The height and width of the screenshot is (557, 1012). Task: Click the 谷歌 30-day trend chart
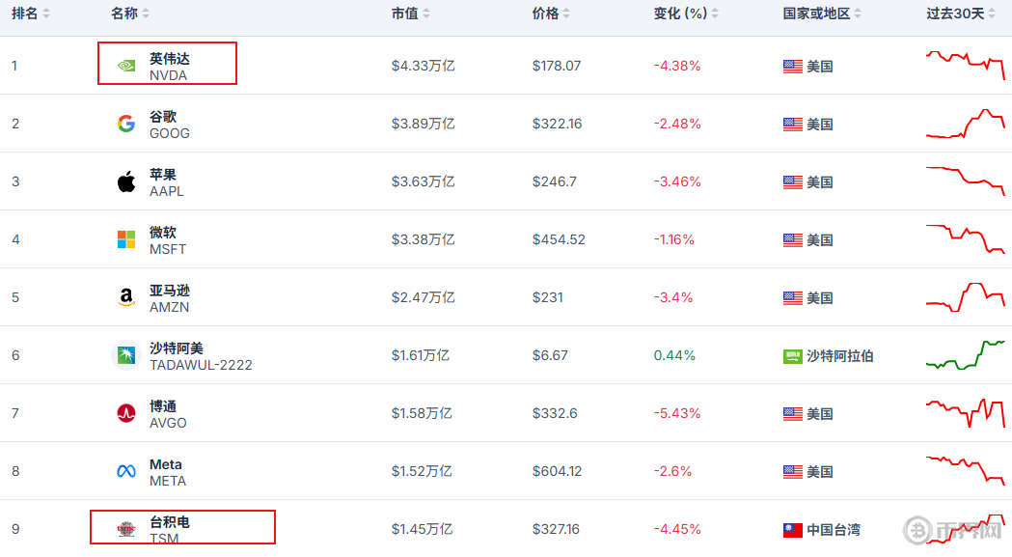point(965,125)
